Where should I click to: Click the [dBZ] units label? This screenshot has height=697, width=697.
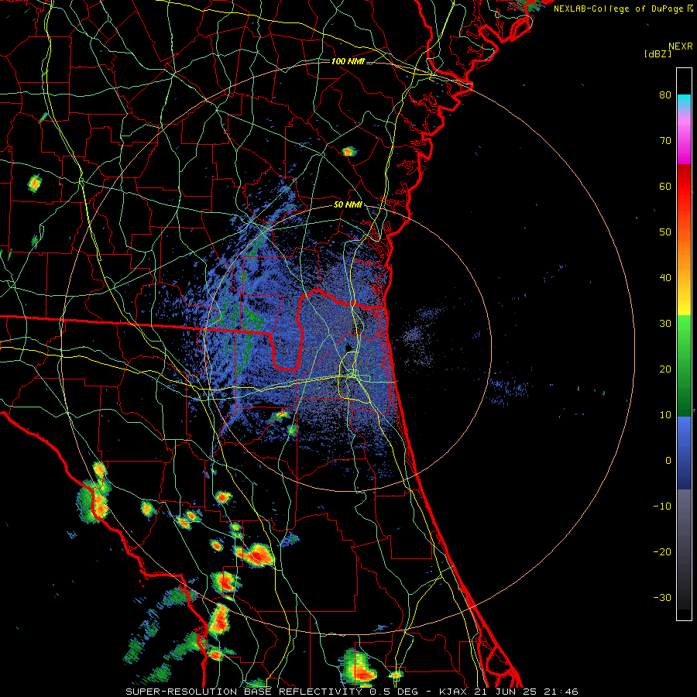[658, 53]
